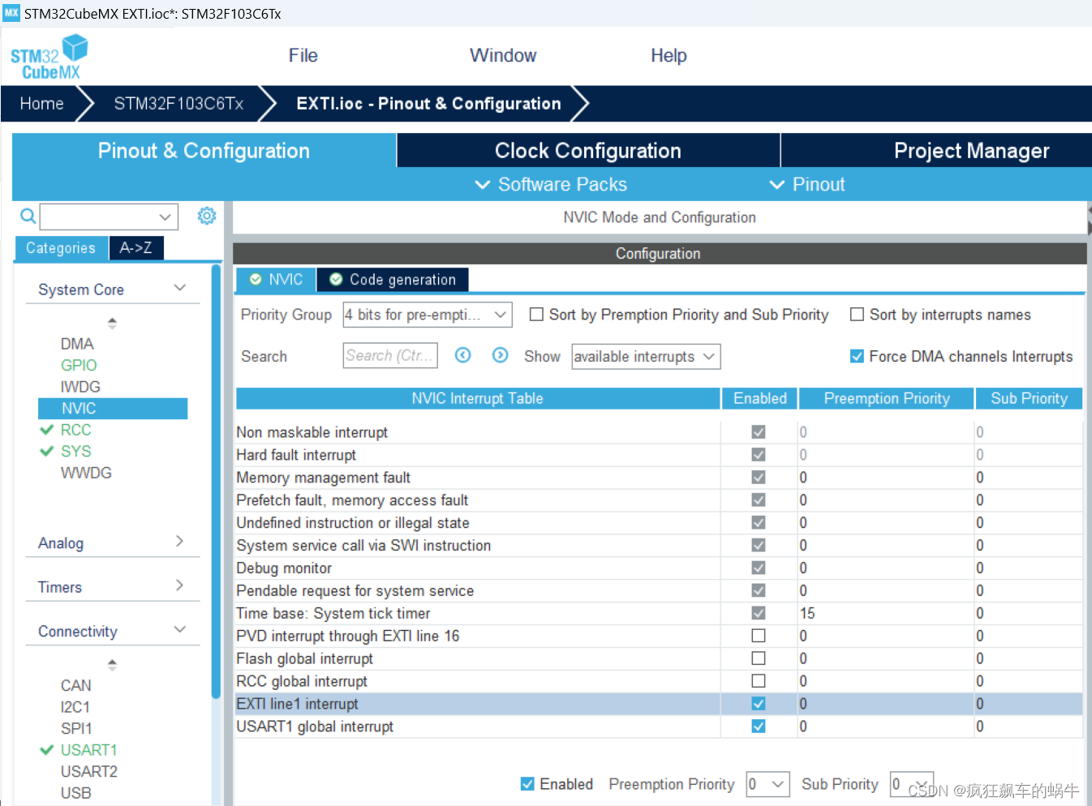Image resolution: width=1092 pixels, height=806 pixels.
Task: Select CAN in Connectivity list
Action: [75, 686]
